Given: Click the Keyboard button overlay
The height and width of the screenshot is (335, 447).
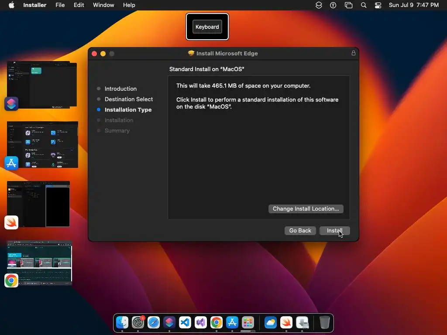Looking at the screenshot, I should point(207,27).
